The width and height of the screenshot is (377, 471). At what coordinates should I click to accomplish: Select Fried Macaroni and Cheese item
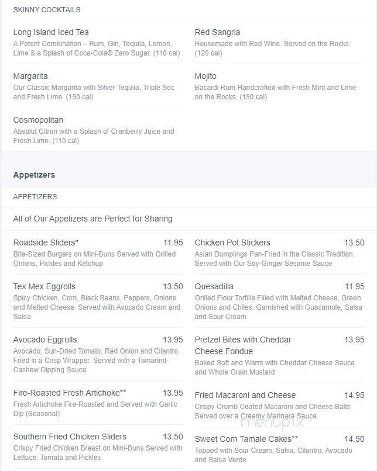click(x=245, y=395)
